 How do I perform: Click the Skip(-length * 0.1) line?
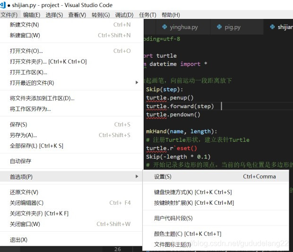(x=178, y=156)
